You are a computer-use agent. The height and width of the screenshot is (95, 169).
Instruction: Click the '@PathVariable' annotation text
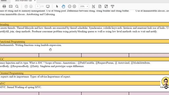click(86, 63)
